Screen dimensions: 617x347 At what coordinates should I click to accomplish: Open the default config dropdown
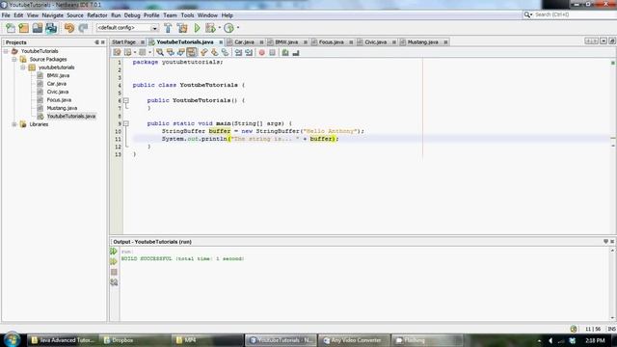(x=154, y=28)
